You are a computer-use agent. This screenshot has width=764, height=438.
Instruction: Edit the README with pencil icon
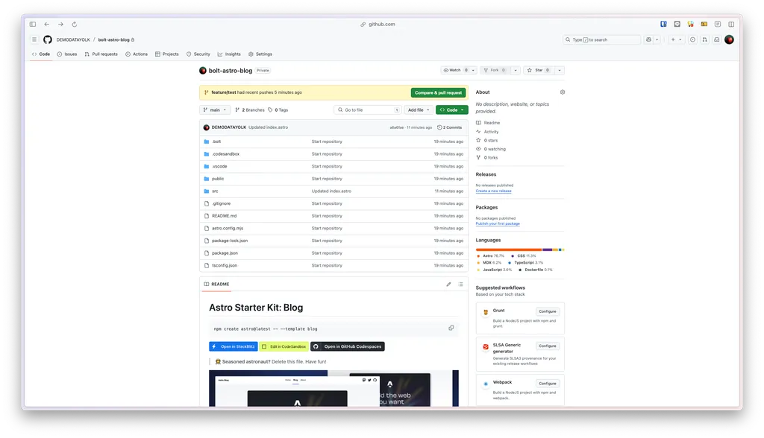point(448,285)
